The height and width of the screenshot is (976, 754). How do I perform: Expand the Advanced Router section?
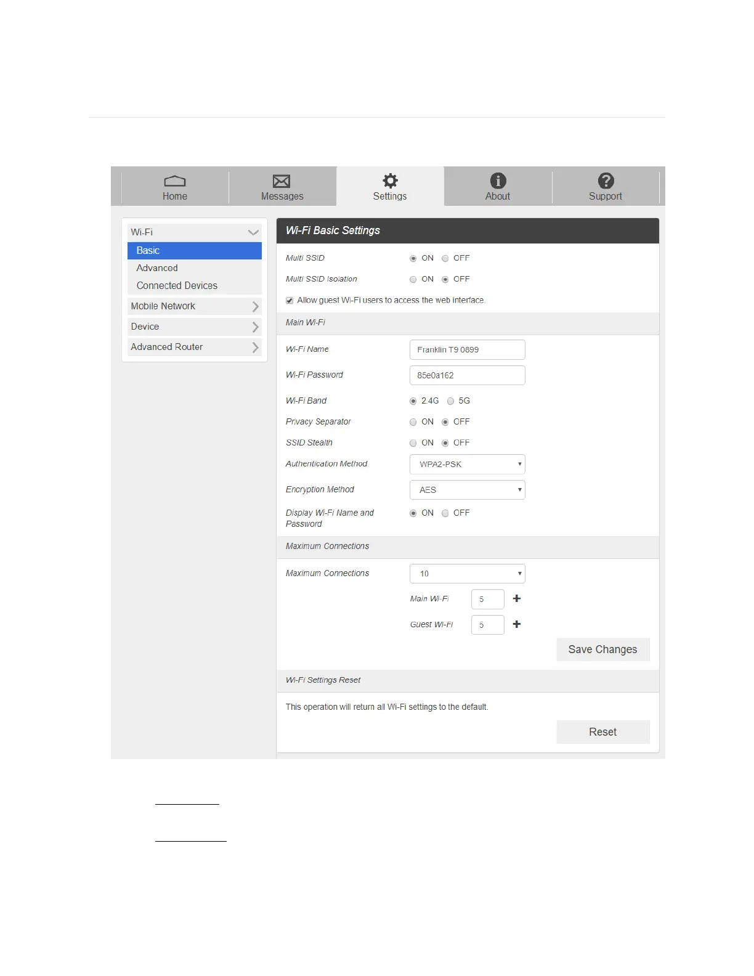(x=195, y=347)
